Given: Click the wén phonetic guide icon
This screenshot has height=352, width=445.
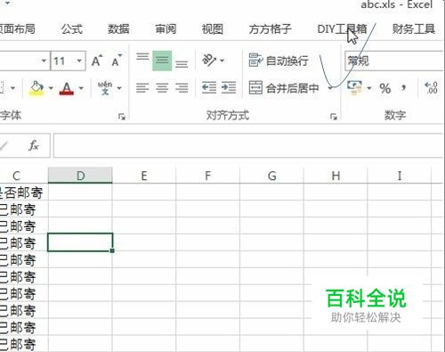Looking at the screenshot, I should (105, 88).
